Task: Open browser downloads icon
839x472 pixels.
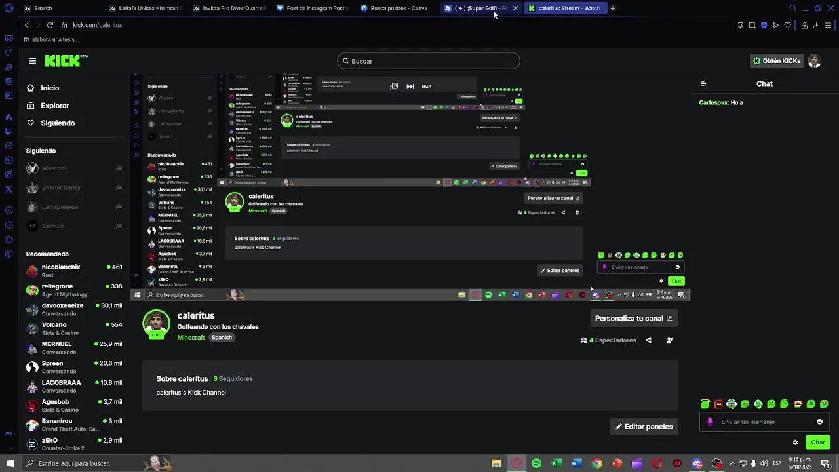Action: pyautogui.click(x=816, y=25)
